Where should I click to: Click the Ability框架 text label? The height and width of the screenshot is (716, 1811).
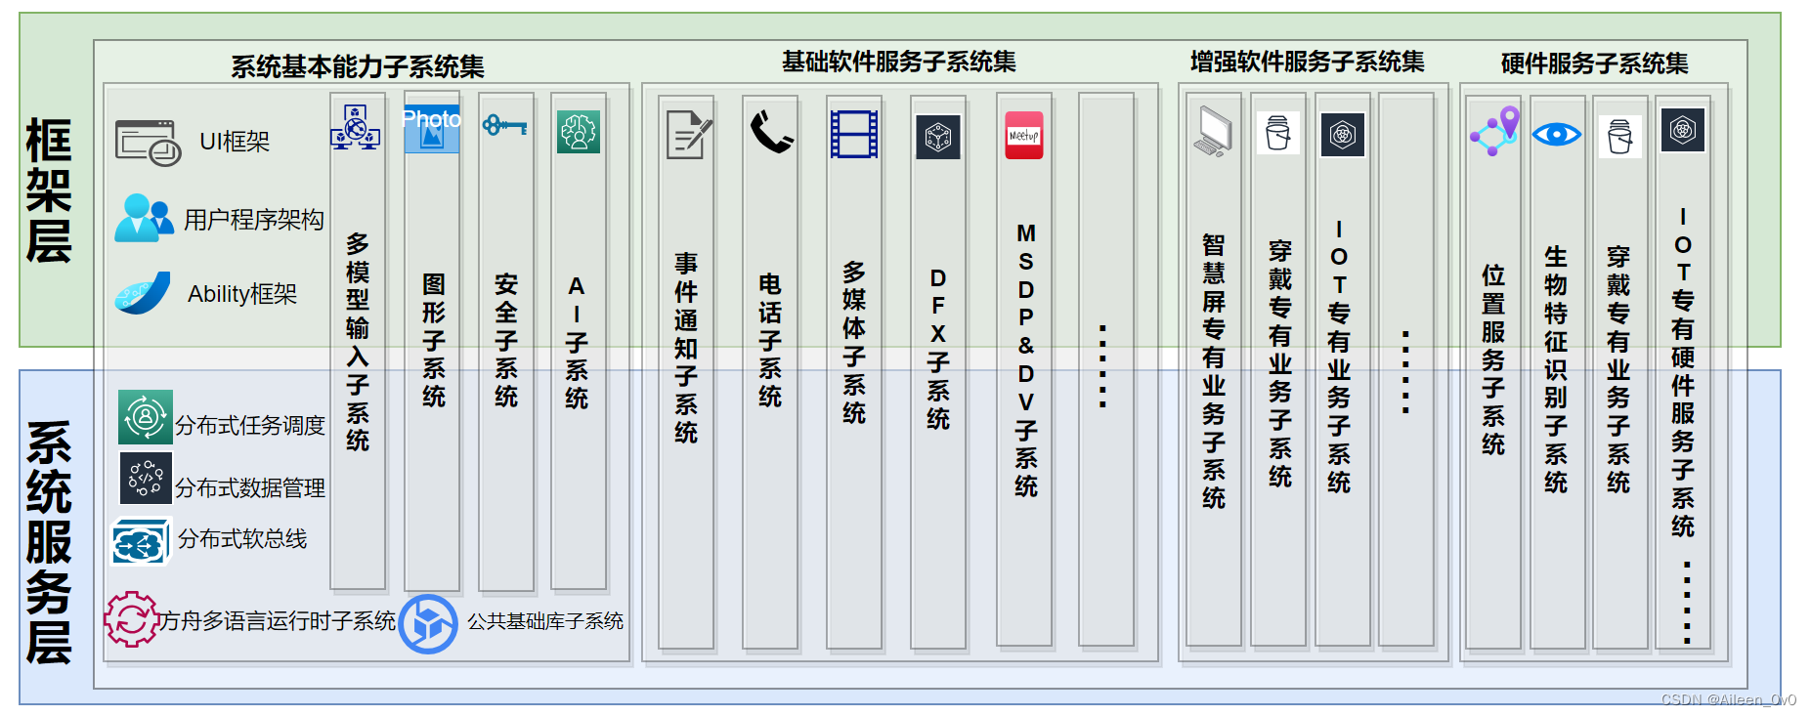click(x=242, y=294)
